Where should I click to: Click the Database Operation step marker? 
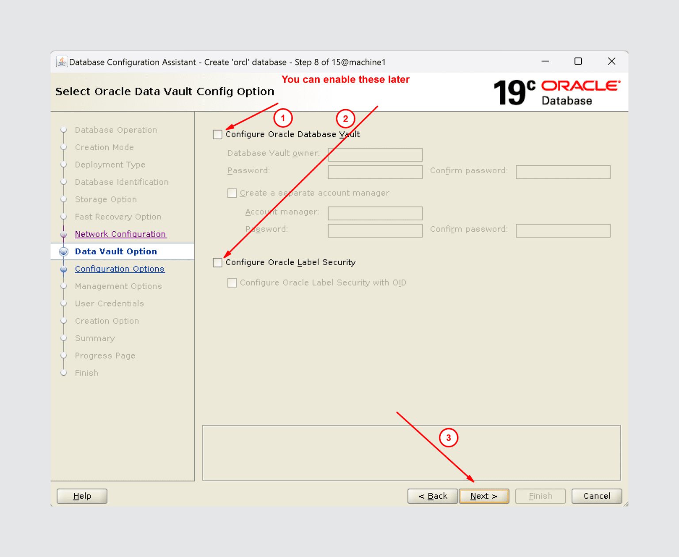pyautogui.click(x=64, y=130)
